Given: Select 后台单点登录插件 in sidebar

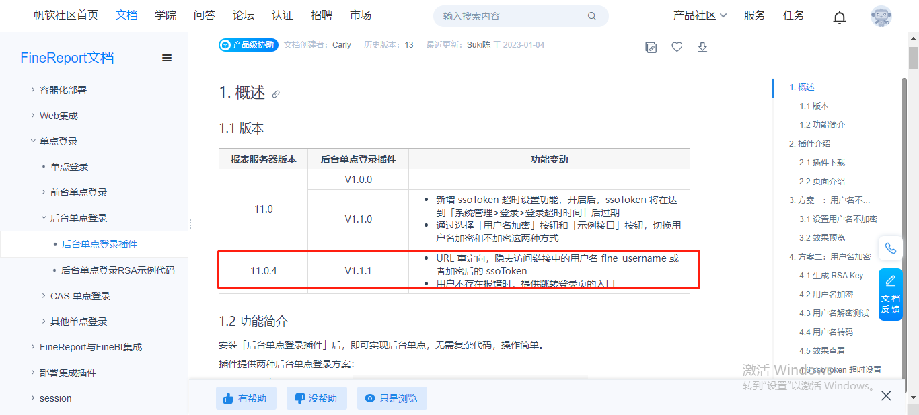Looking at the screenshot, I should [x=100, y=244].
